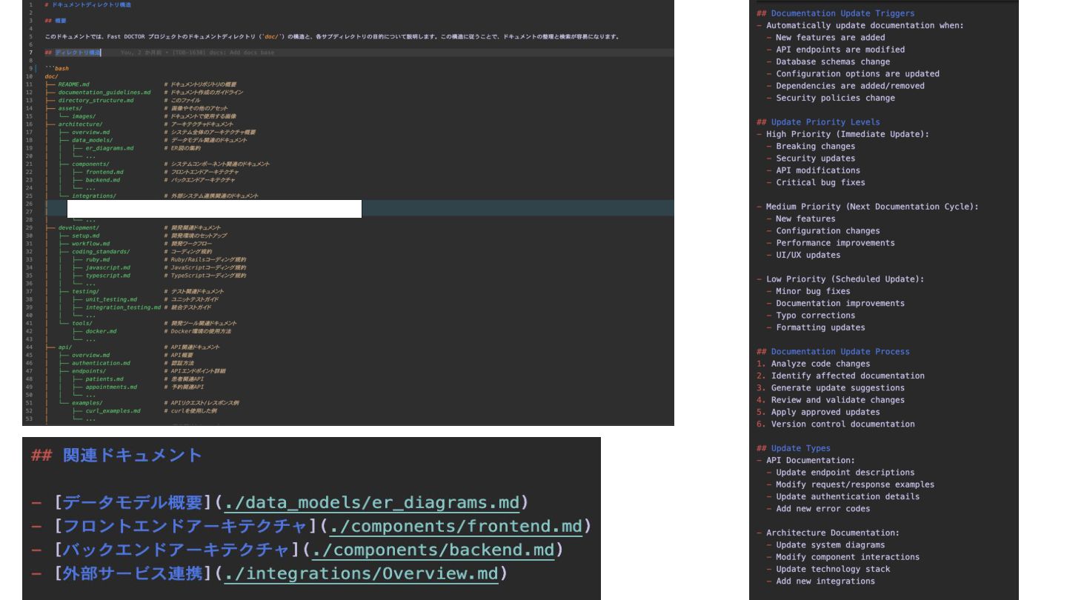Click unit_testing.md on line 38
This screenshot has width=1067, height=600.
point(111,299)
